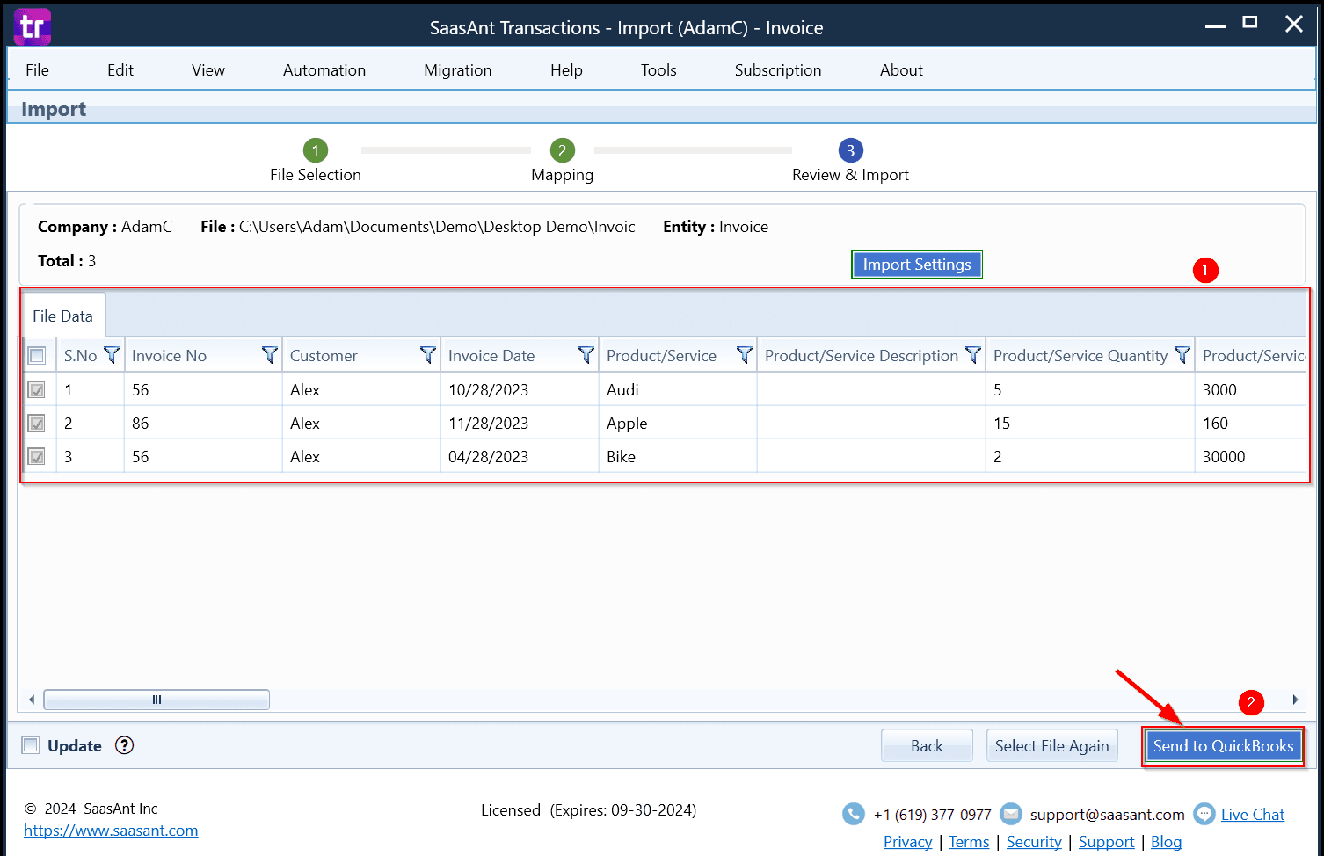Open the Automation menu
Image resolution: width=1324 pixels, height=856 pixels.
pyautogui.click(x=324, y=70)
